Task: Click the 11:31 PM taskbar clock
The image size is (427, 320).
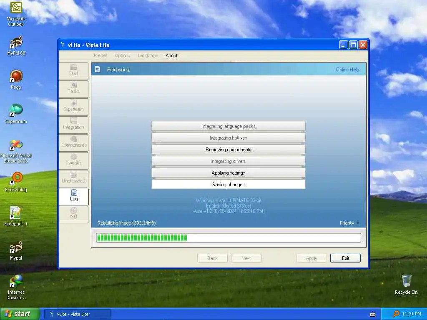Action: point(412,314)
